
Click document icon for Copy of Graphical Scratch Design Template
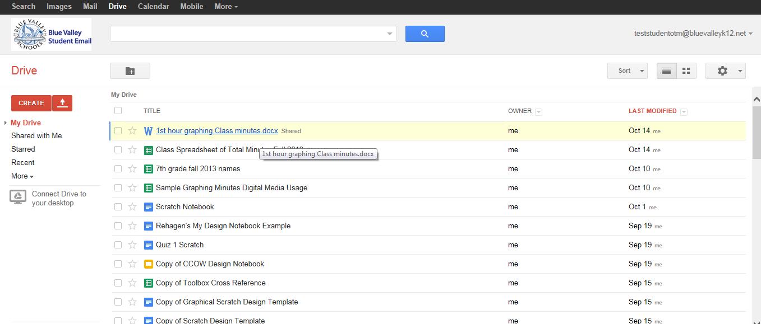click(x=149, y=302)
